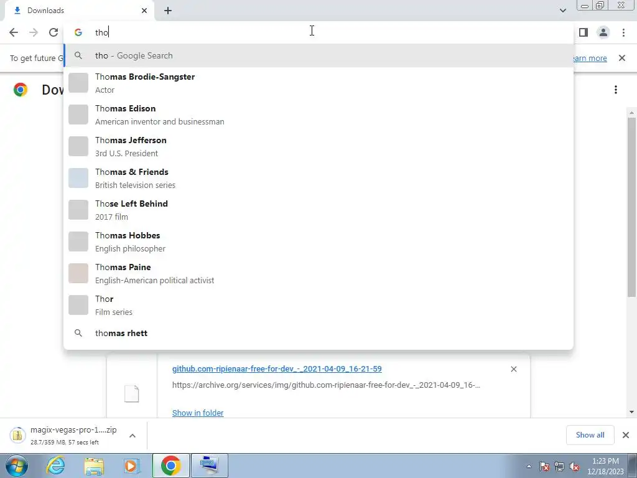Open the tab search chevron
This screenshot has width=637, height=478.
pyautogui.click(x=562, y=11)
